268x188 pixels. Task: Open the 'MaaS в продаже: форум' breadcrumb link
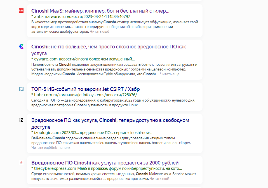tap(130, 168)
